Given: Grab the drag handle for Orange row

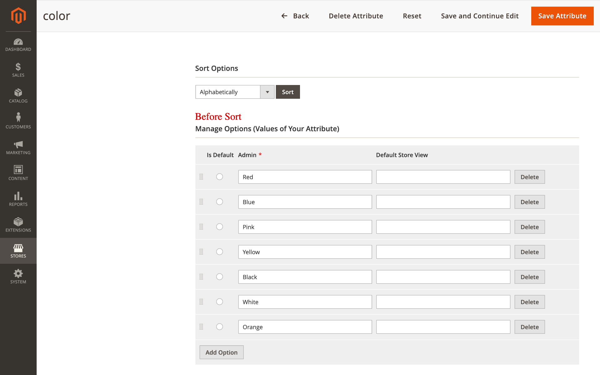Looking at the screenshot, I should pos(201,327).
